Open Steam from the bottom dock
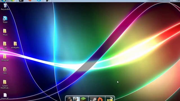This screenshot has height=101, width=180. (x=93, y=99)
